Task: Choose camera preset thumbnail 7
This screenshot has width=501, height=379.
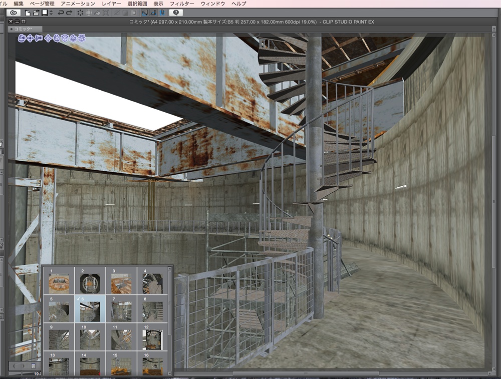Action: (x=121, y=309)
